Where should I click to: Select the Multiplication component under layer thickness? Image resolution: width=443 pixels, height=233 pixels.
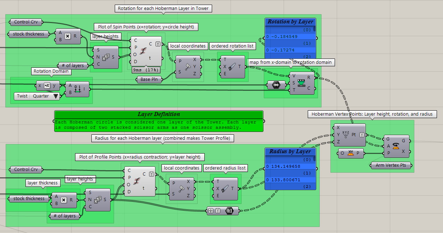[x=64, y=200]
